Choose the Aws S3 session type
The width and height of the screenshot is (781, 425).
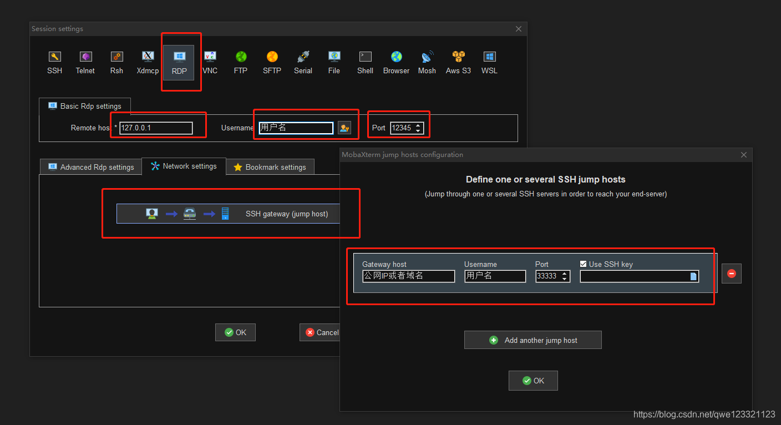tap(458, 63)
